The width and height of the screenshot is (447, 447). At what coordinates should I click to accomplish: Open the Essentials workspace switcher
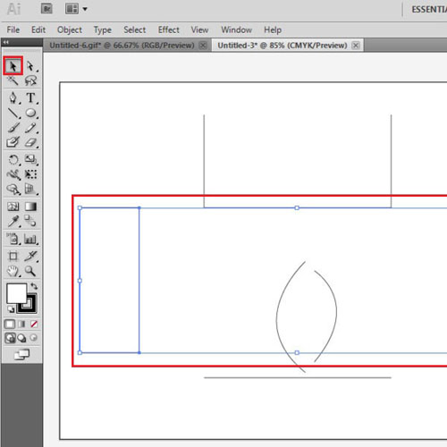point(429,10)
